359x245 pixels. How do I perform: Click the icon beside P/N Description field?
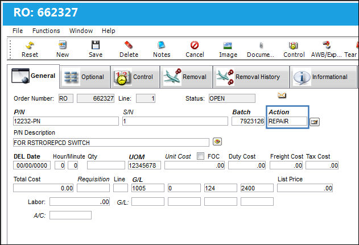[x=217, y=142]
